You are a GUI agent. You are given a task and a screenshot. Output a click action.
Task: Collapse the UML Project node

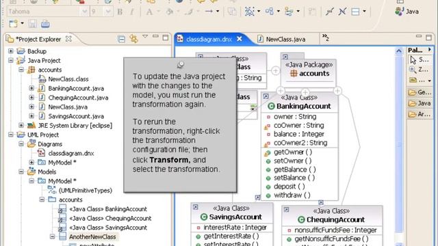(x=11, y=135)
